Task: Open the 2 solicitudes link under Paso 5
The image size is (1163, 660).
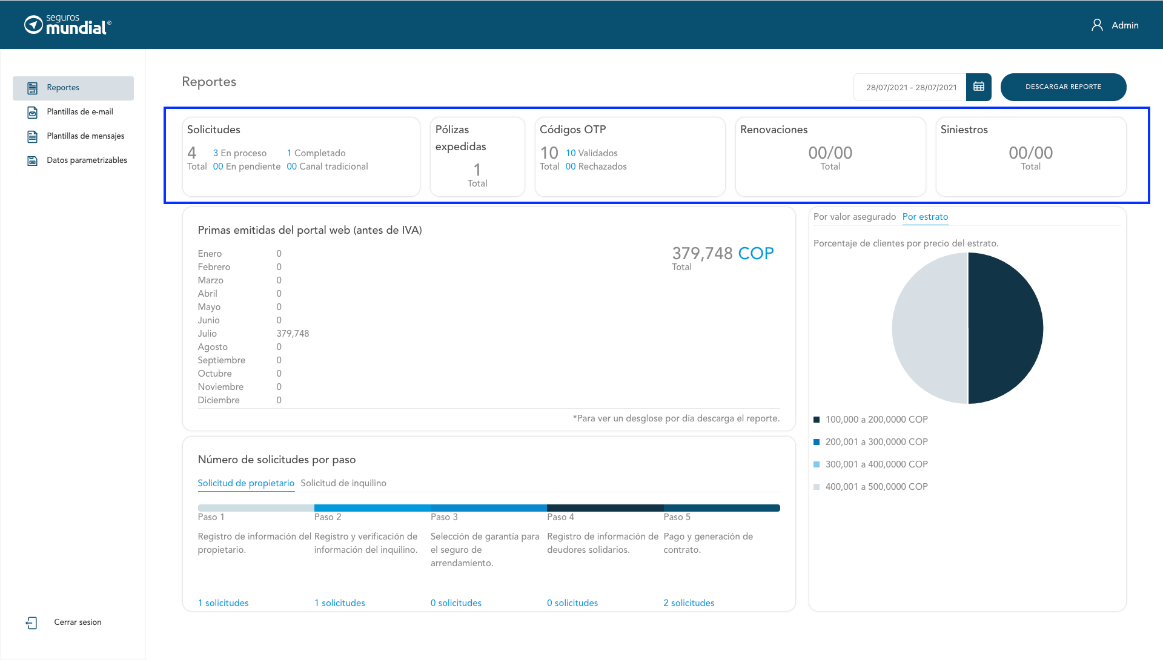Action: (689, 603)
